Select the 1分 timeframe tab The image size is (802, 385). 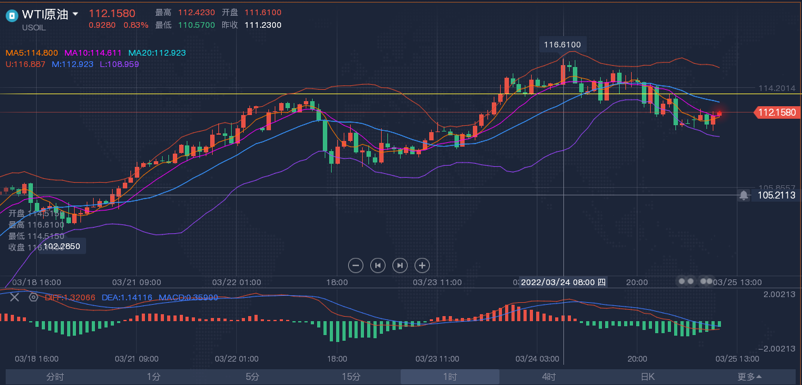point(154,377)
